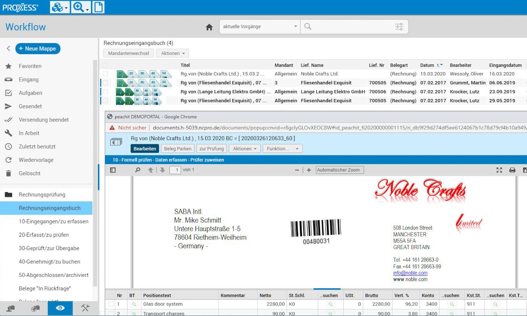Click into the workflow search input field

click(352, 27)
